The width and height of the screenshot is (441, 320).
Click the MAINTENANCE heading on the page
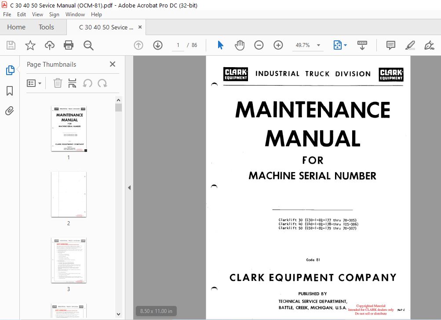(313, 109)
